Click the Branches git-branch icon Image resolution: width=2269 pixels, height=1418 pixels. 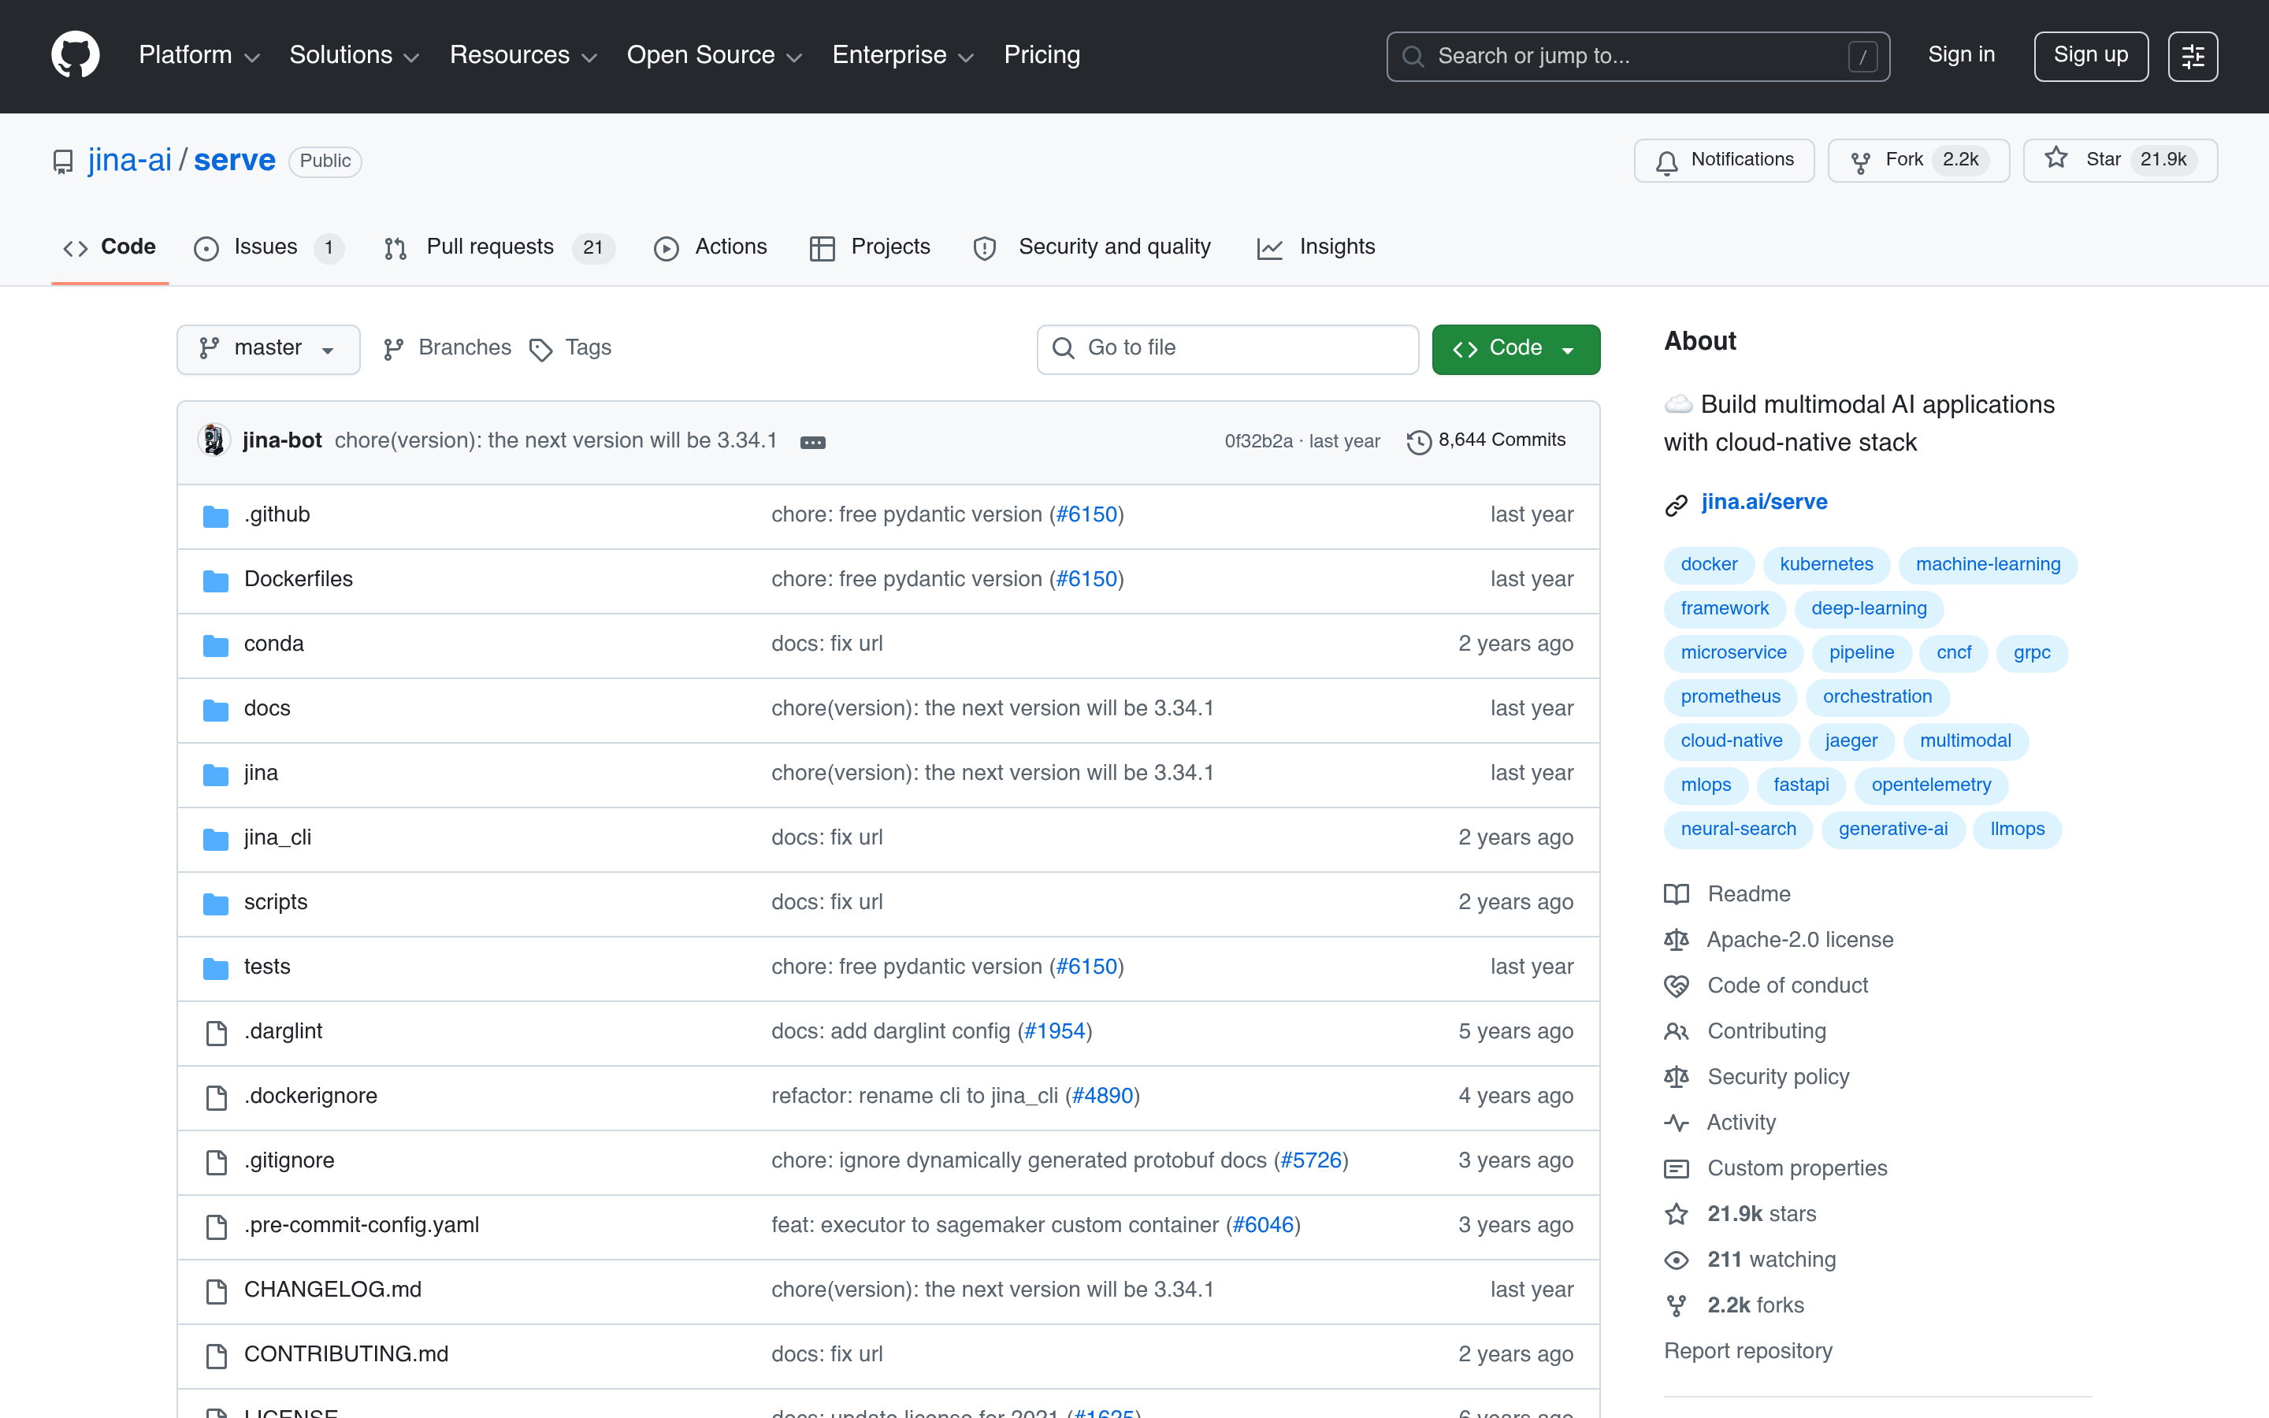(x=394, y=349)
